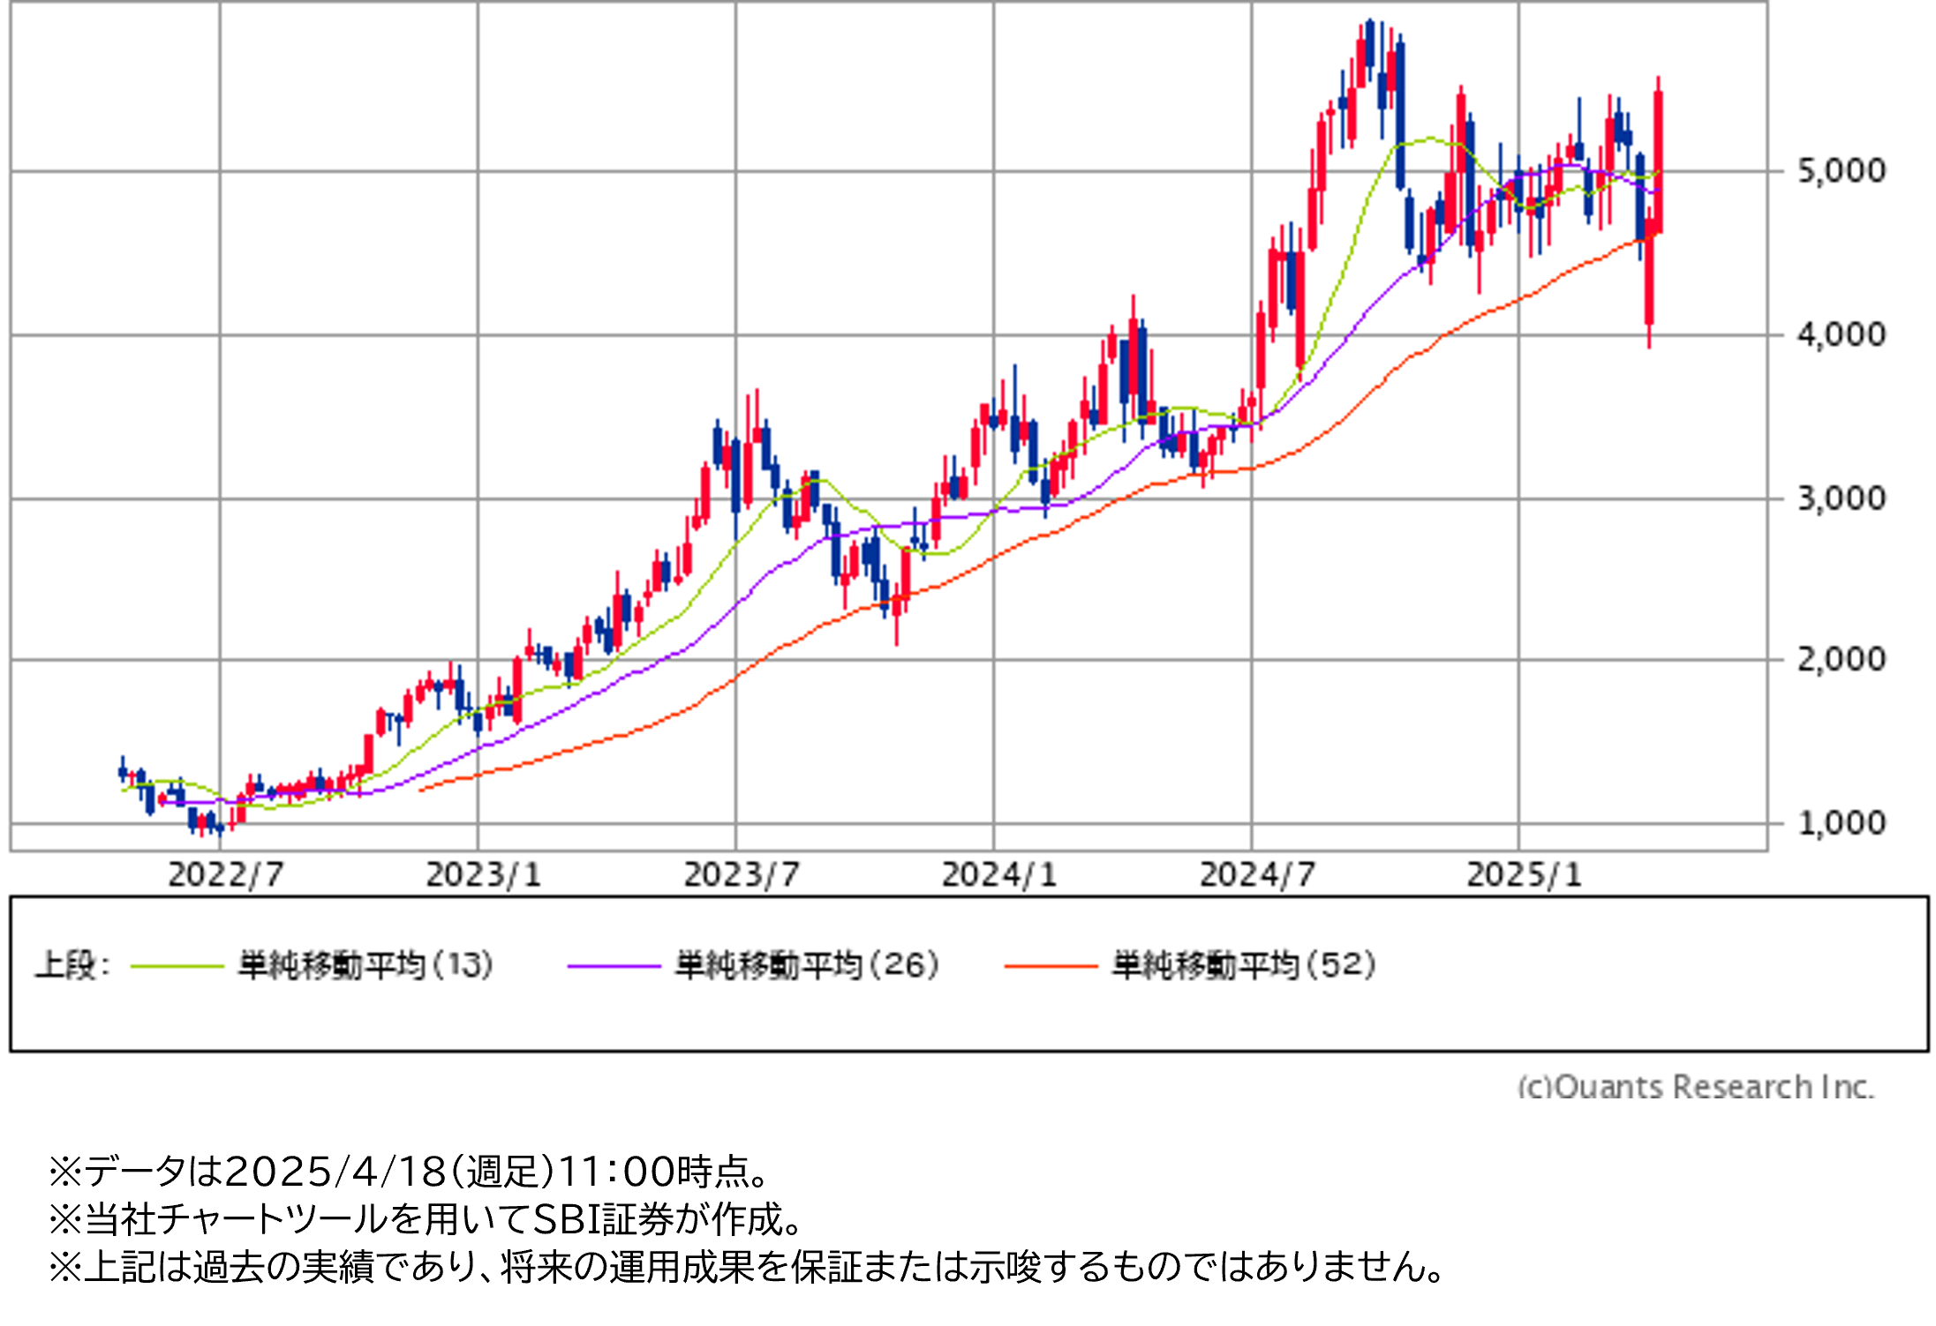Viewport: 1936px width, 1326px height.
Task: Click the 1,000 price axis label
Action: pos(1842,824)
